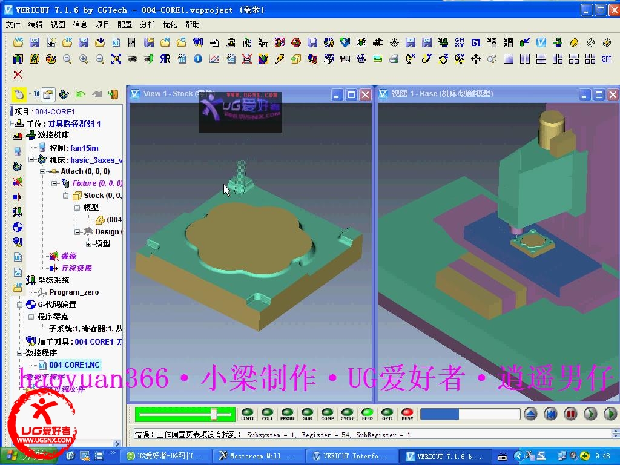This screenshot has height=465, width=620.
Task: Toggle the OPTI status light
Action: (x=387, y=414)
